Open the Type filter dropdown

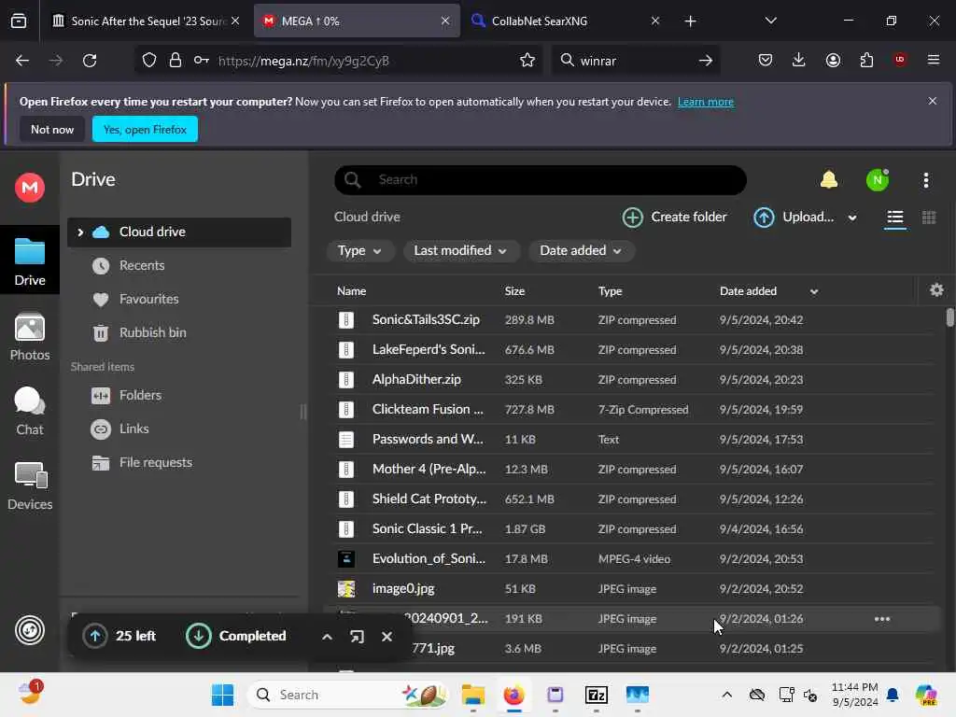point(359,250)
